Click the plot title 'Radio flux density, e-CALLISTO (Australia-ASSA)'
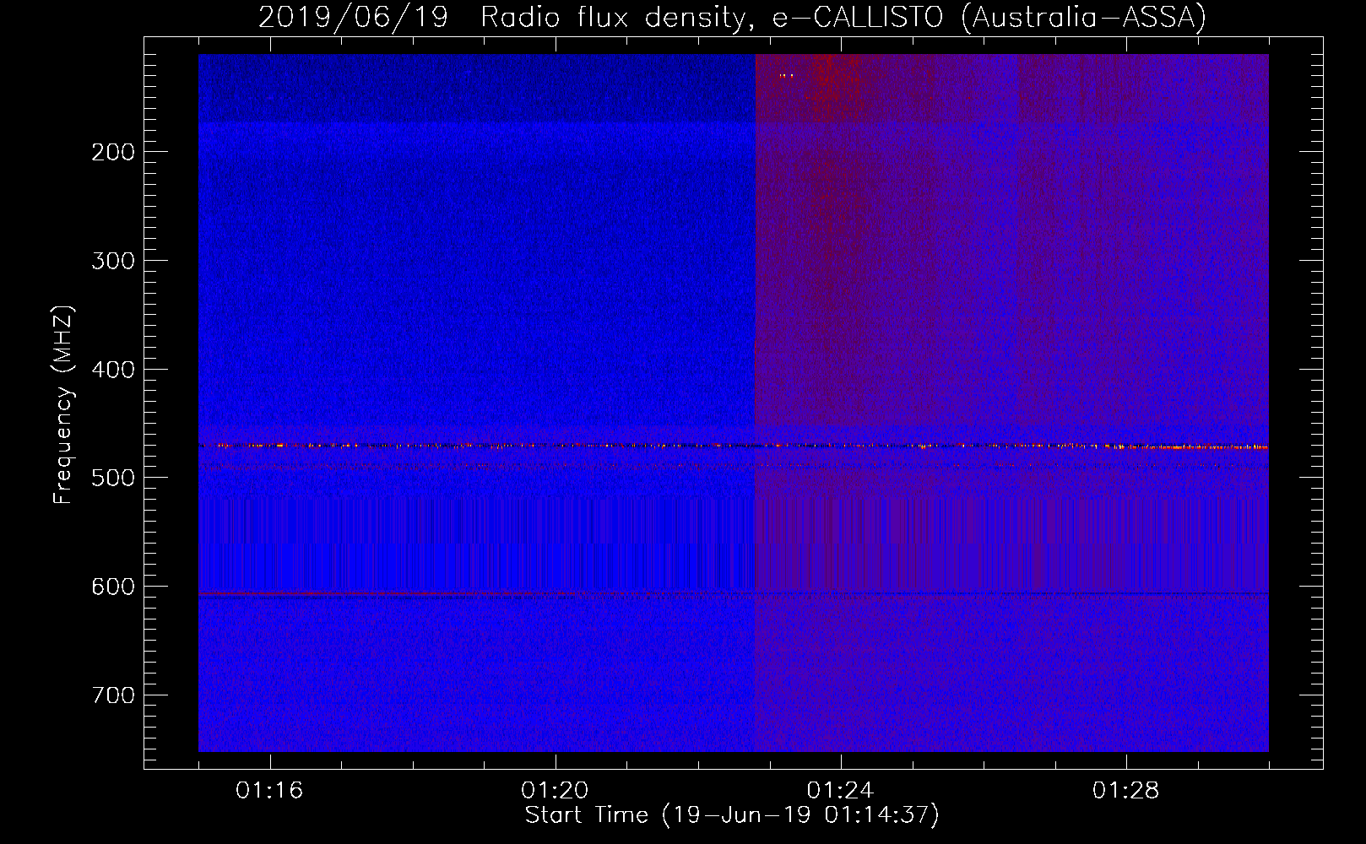The image size is (1366, 844). coord(843,17)
